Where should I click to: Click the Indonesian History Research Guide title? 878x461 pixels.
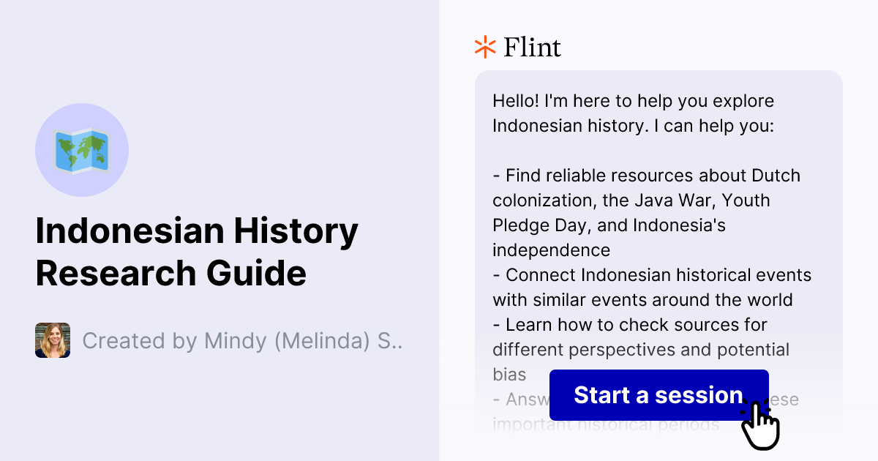197,252
